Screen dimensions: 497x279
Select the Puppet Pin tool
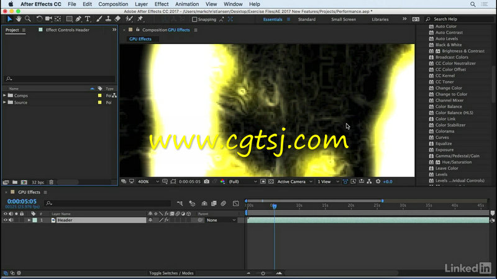(140, 19)
